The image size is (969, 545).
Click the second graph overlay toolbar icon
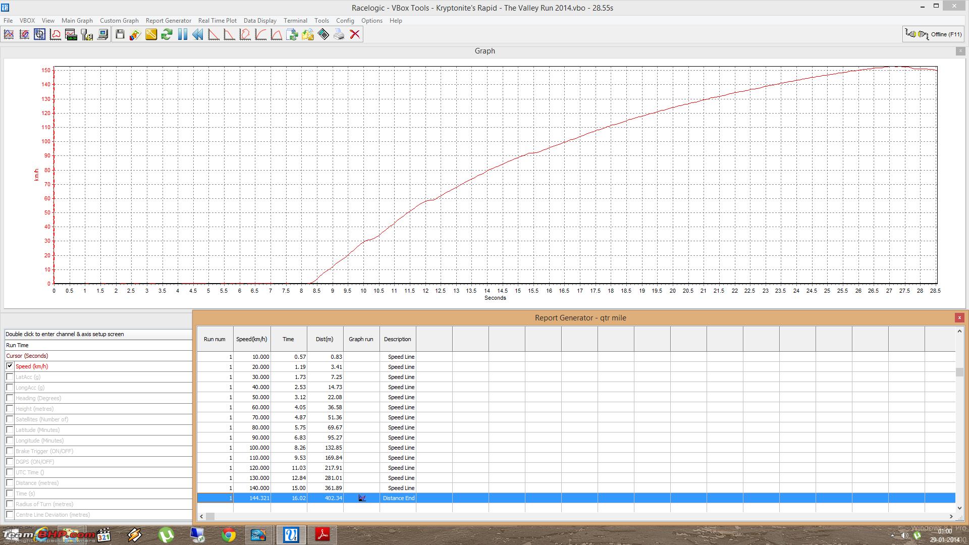click(24, 34)
